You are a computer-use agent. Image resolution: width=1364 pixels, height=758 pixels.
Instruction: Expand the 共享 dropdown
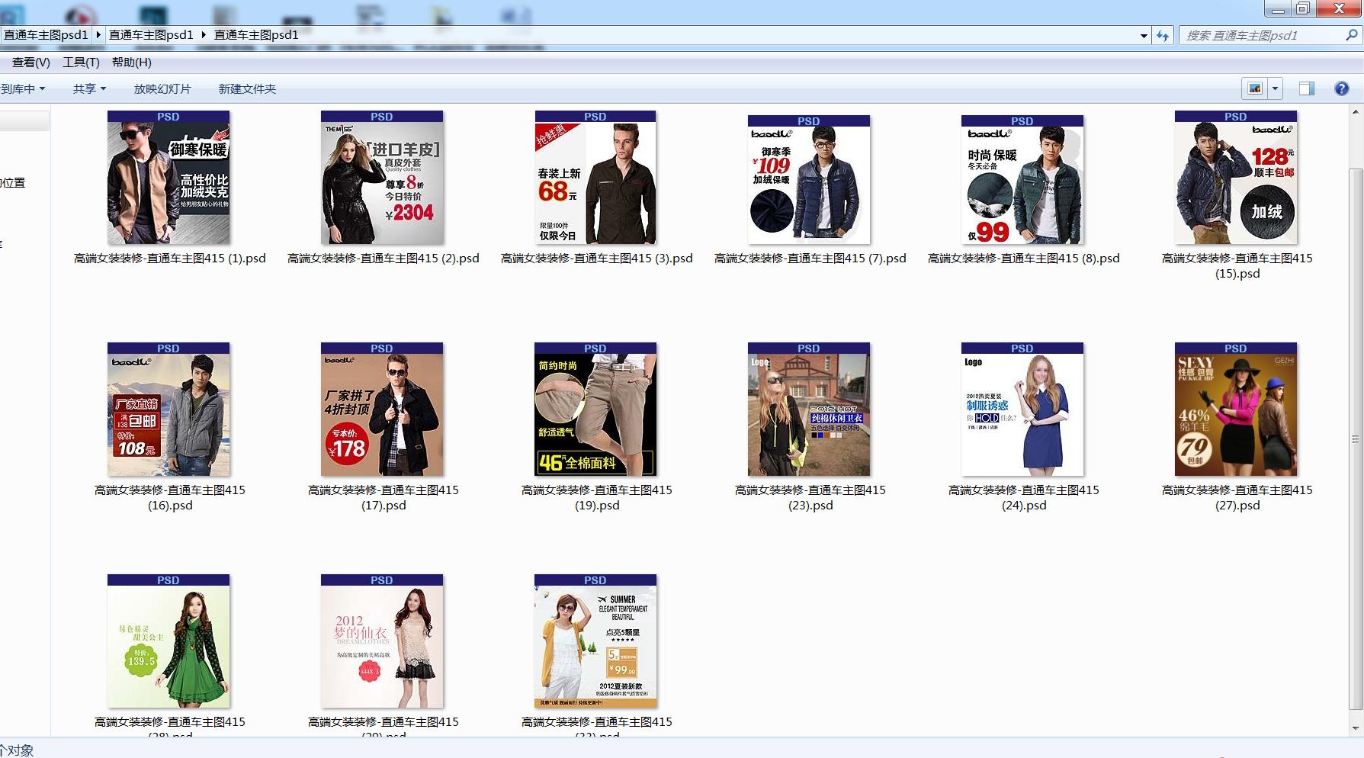click(89, 89)
